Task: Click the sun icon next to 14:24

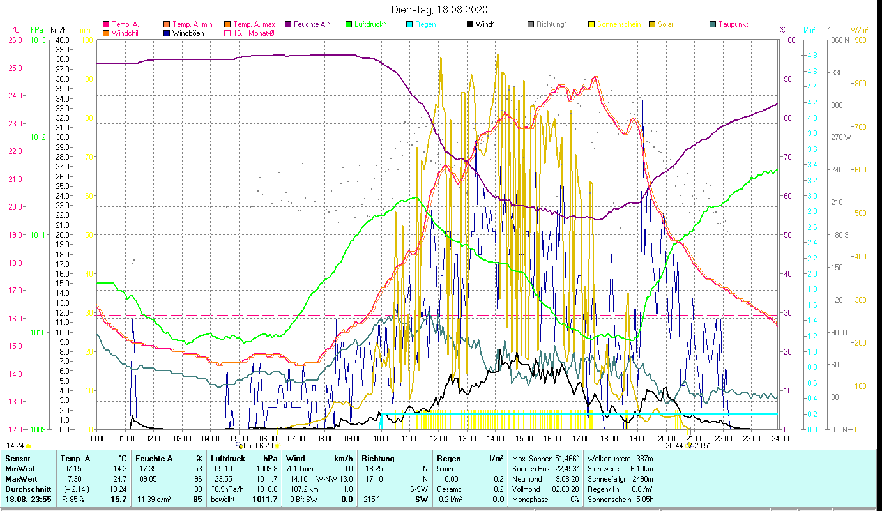Action: [28, 446]
